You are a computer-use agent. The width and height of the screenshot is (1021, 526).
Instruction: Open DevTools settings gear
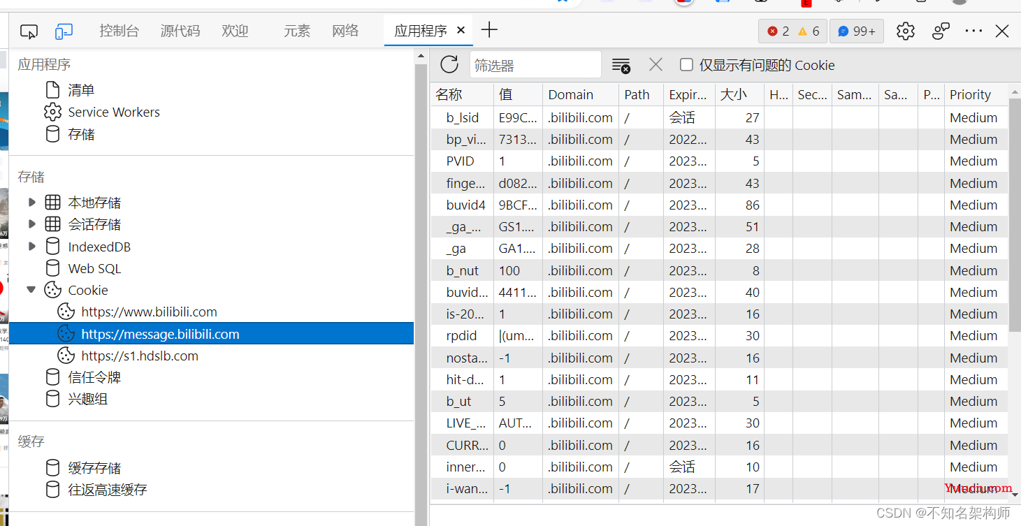(905, 31)
